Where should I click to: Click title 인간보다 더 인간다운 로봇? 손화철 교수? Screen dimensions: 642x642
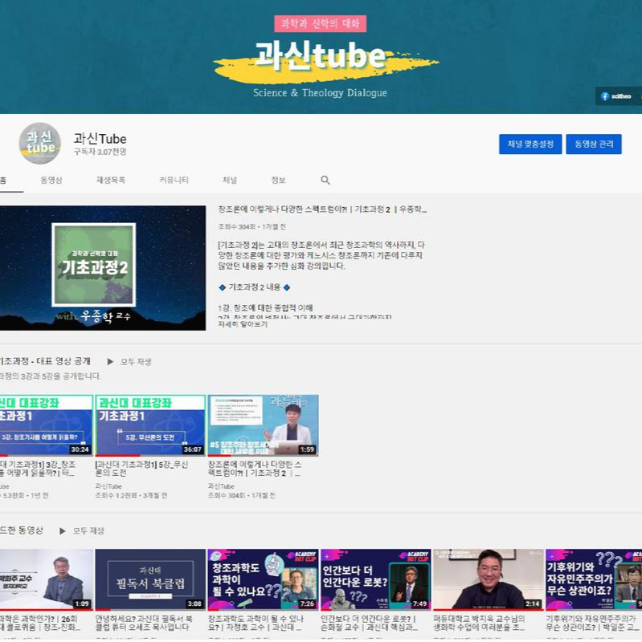370,623
